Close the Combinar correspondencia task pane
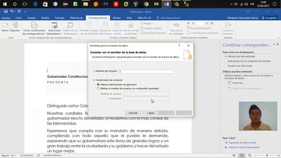281x158 pixels. (277, 44)
